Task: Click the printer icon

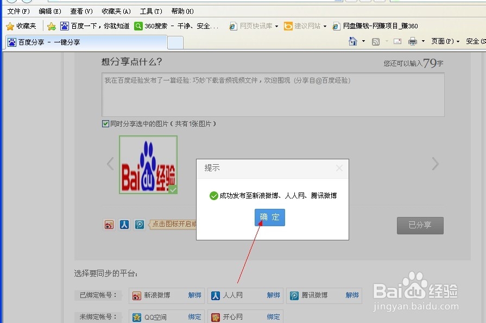Action: (x=413, y=41)
